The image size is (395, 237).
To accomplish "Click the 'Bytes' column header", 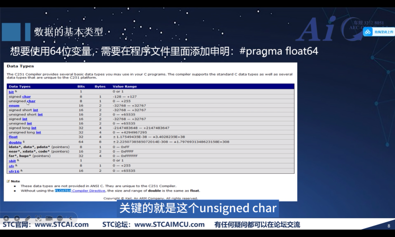I will [x=100, y=86].
